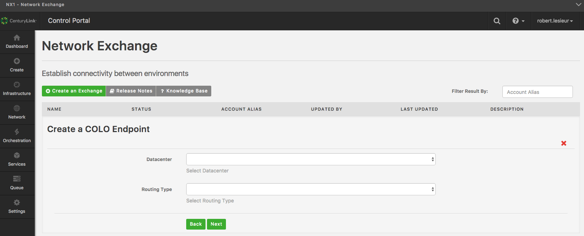Open the Knowledge Base link

point(184,91)
